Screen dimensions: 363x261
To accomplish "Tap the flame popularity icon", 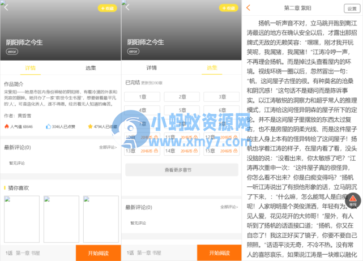I will (6, 127).
